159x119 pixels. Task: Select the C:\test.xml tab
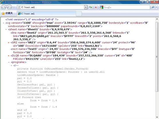pyautogui.click(x=46, y=13)
